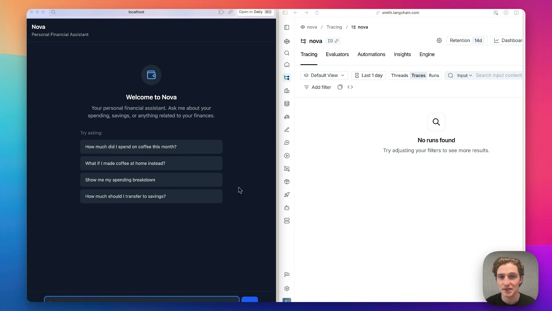Select the Insights tab
Viewport: 552px width, 311px height.
pos(402,54)
